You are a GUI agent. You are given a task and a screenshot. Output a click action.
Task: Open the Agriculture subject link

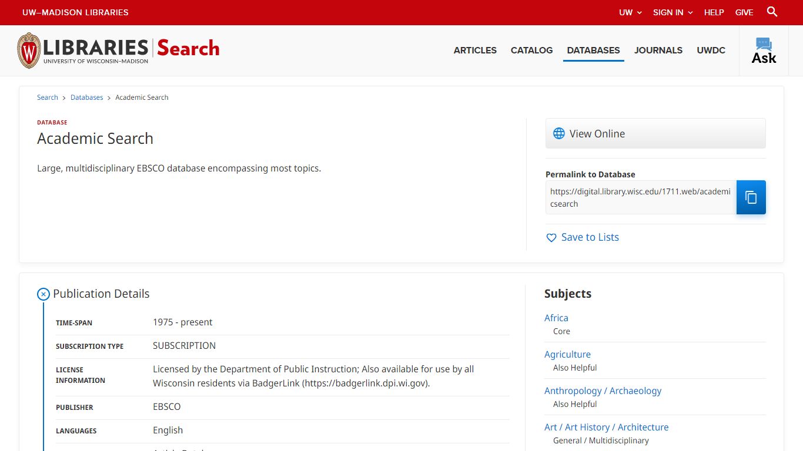pos(567,354)
